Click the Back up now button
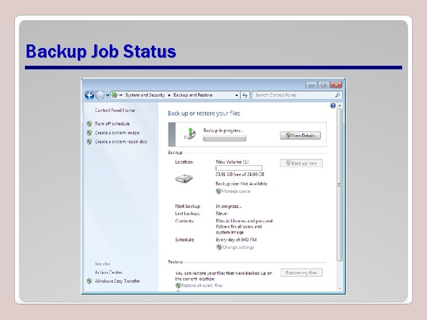The height and width of the screenshot is (320, 427). (x=301, y=164)
